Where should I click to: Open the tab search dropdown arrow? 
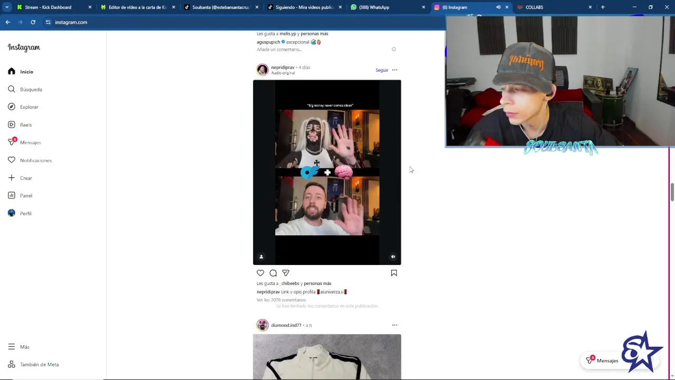pyautogui.click(x=7, y=7)
